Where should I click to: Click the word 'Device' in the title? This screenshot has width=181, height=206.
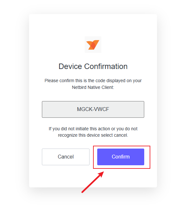(70, 66)
